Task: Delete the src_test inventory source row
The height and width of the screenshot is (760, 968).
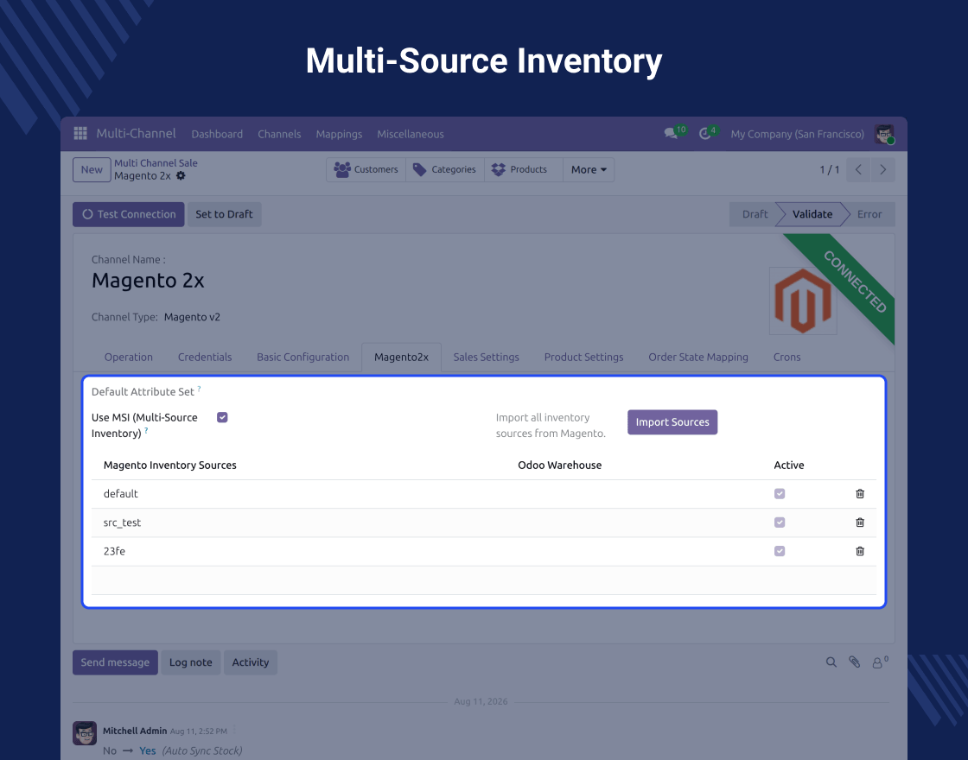Action: click(x=860, y=522)
